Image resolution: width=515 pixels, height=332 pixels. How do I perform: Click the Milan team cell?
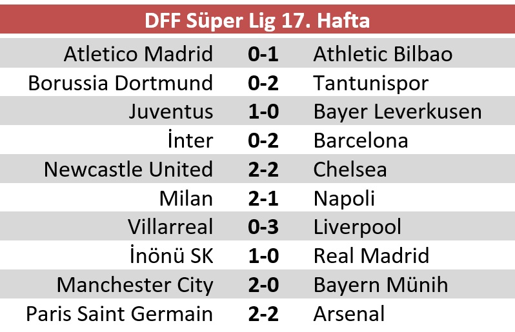point(186,198)
